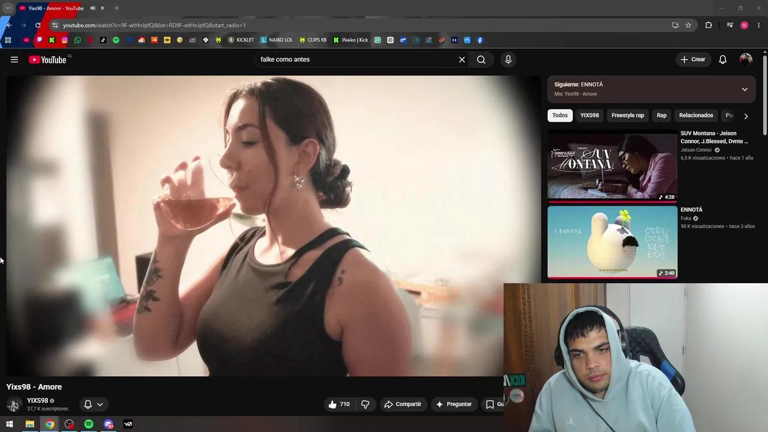Open the Jeison Connor channel name
Viewport: 768px width, 432px height.
click(x=696, y=150)
